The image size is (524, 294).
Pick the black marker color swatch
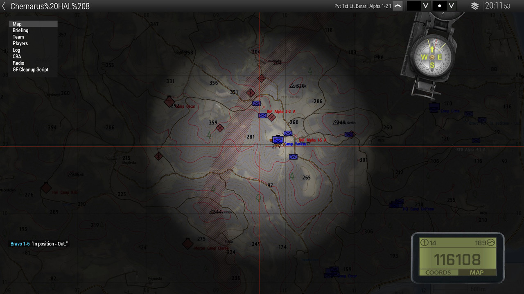(x=414, y=6)
